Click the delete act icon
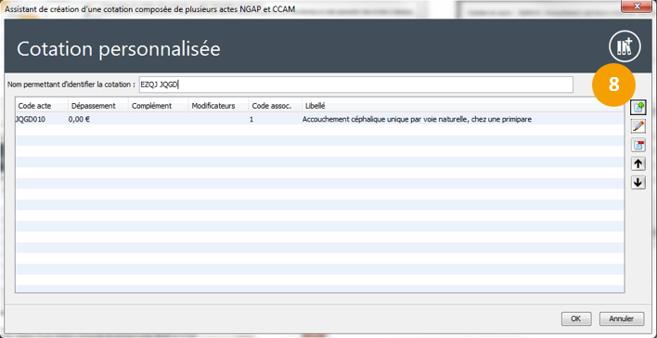This screenshot has height=338, width=657. 638,145
